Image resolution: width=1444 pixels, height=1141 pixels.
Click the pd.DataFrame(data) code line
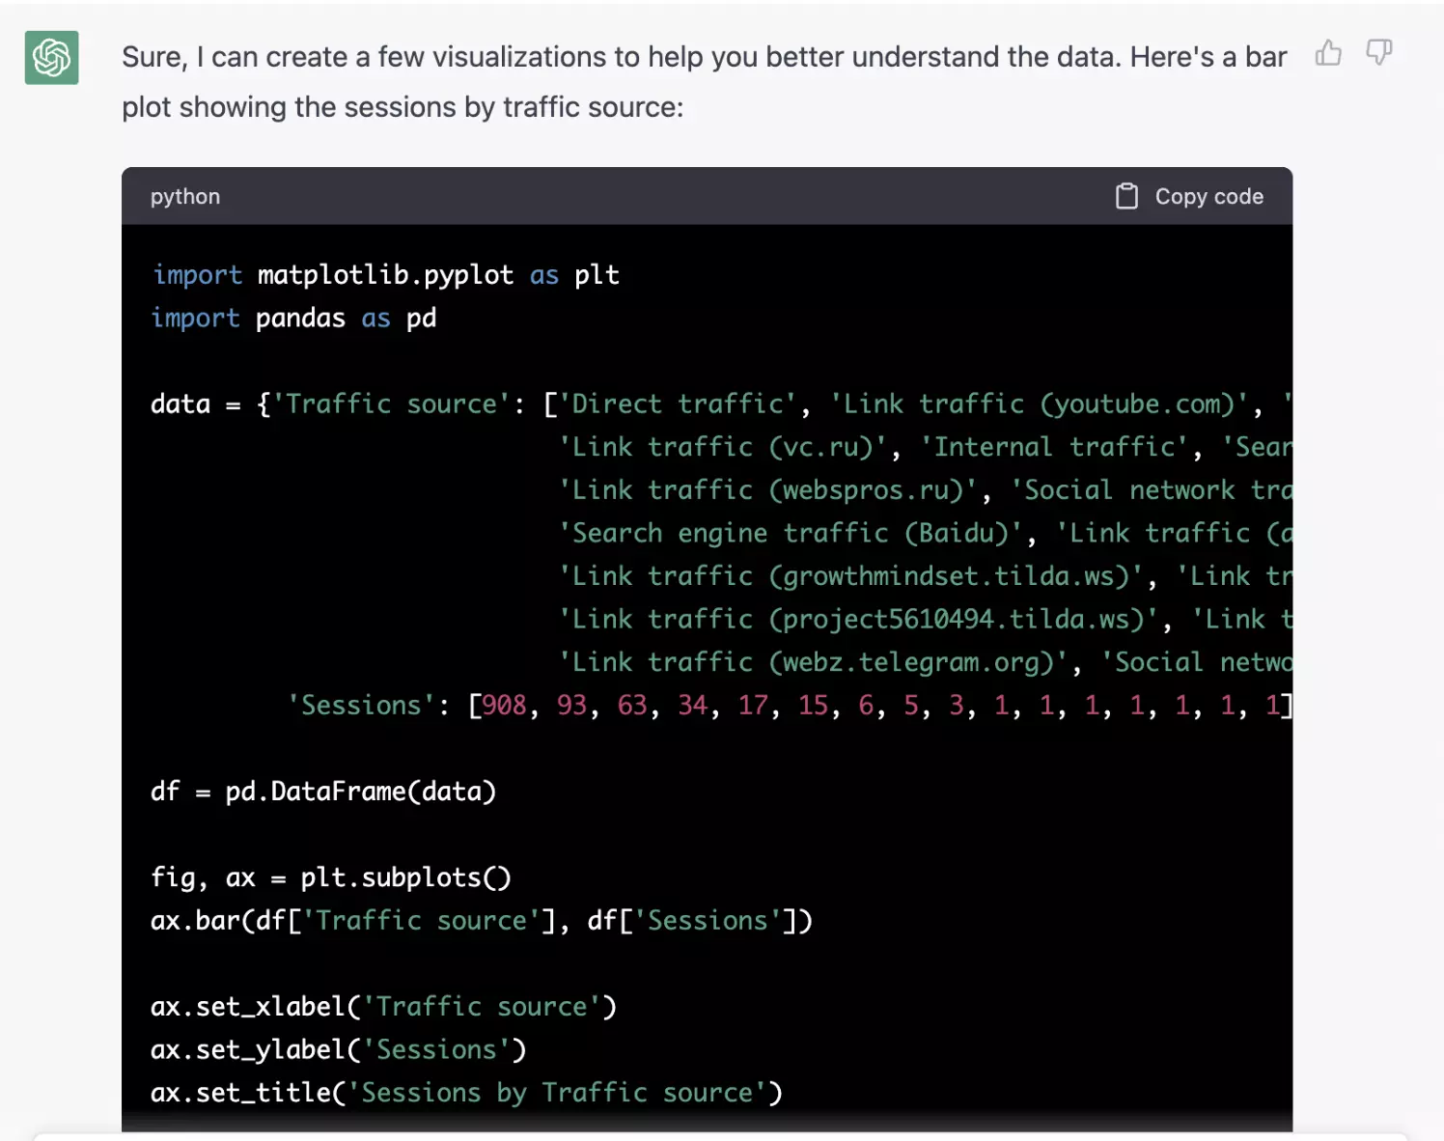click(x=323, y=792)
